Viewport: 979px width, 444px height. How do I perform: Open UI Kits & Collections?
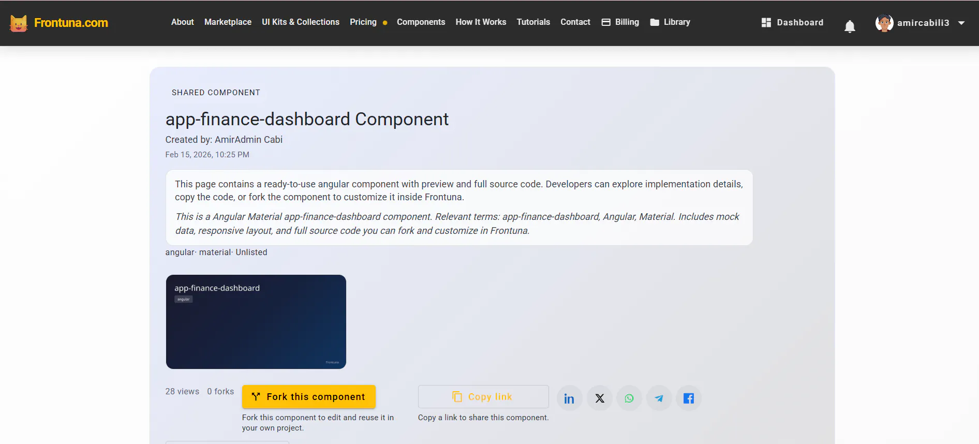301,22
